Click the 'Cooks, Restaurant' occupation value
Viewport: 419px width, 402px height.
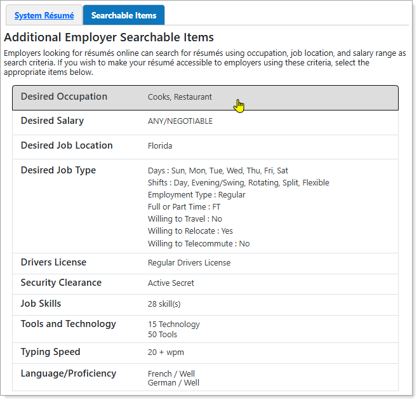point(180,97)
